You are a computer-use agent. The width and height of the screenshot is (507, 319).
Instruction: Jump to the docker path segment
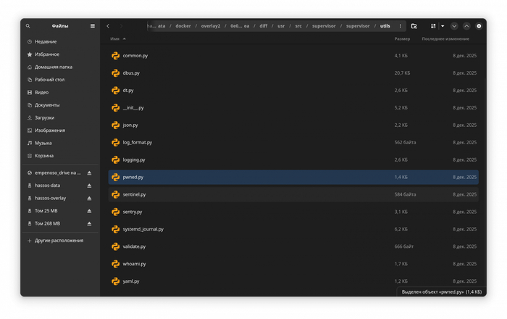coord(183,26)
